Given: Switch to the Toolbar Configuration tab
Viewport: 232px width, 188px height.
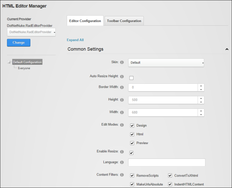Looking at the screenshot, I should point(124,21).
